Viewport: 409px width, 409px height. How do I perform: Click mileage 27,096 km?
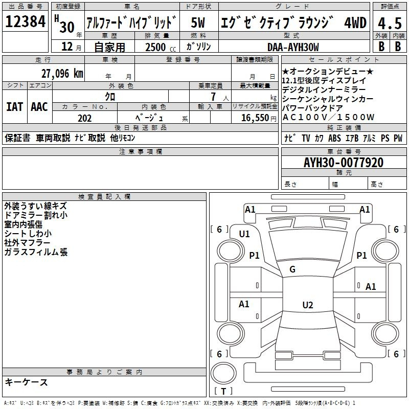click(x=62, y=74)
